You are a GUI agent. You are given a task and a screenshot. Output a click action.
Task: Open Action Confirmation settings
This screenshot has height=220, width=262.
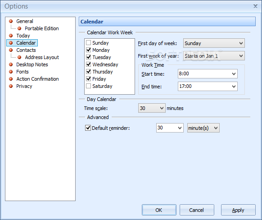[x=38, y=79]
